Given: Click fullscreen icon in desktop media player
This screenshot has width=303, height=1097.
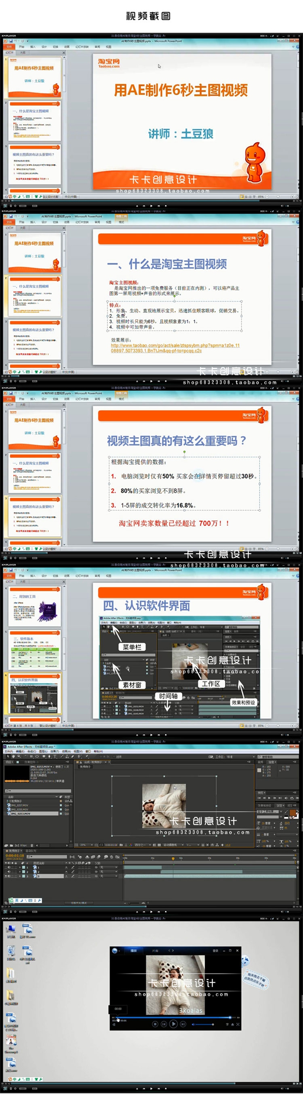Looking at the screenshot, I should pyautogui.click(x=238, y=1024).
